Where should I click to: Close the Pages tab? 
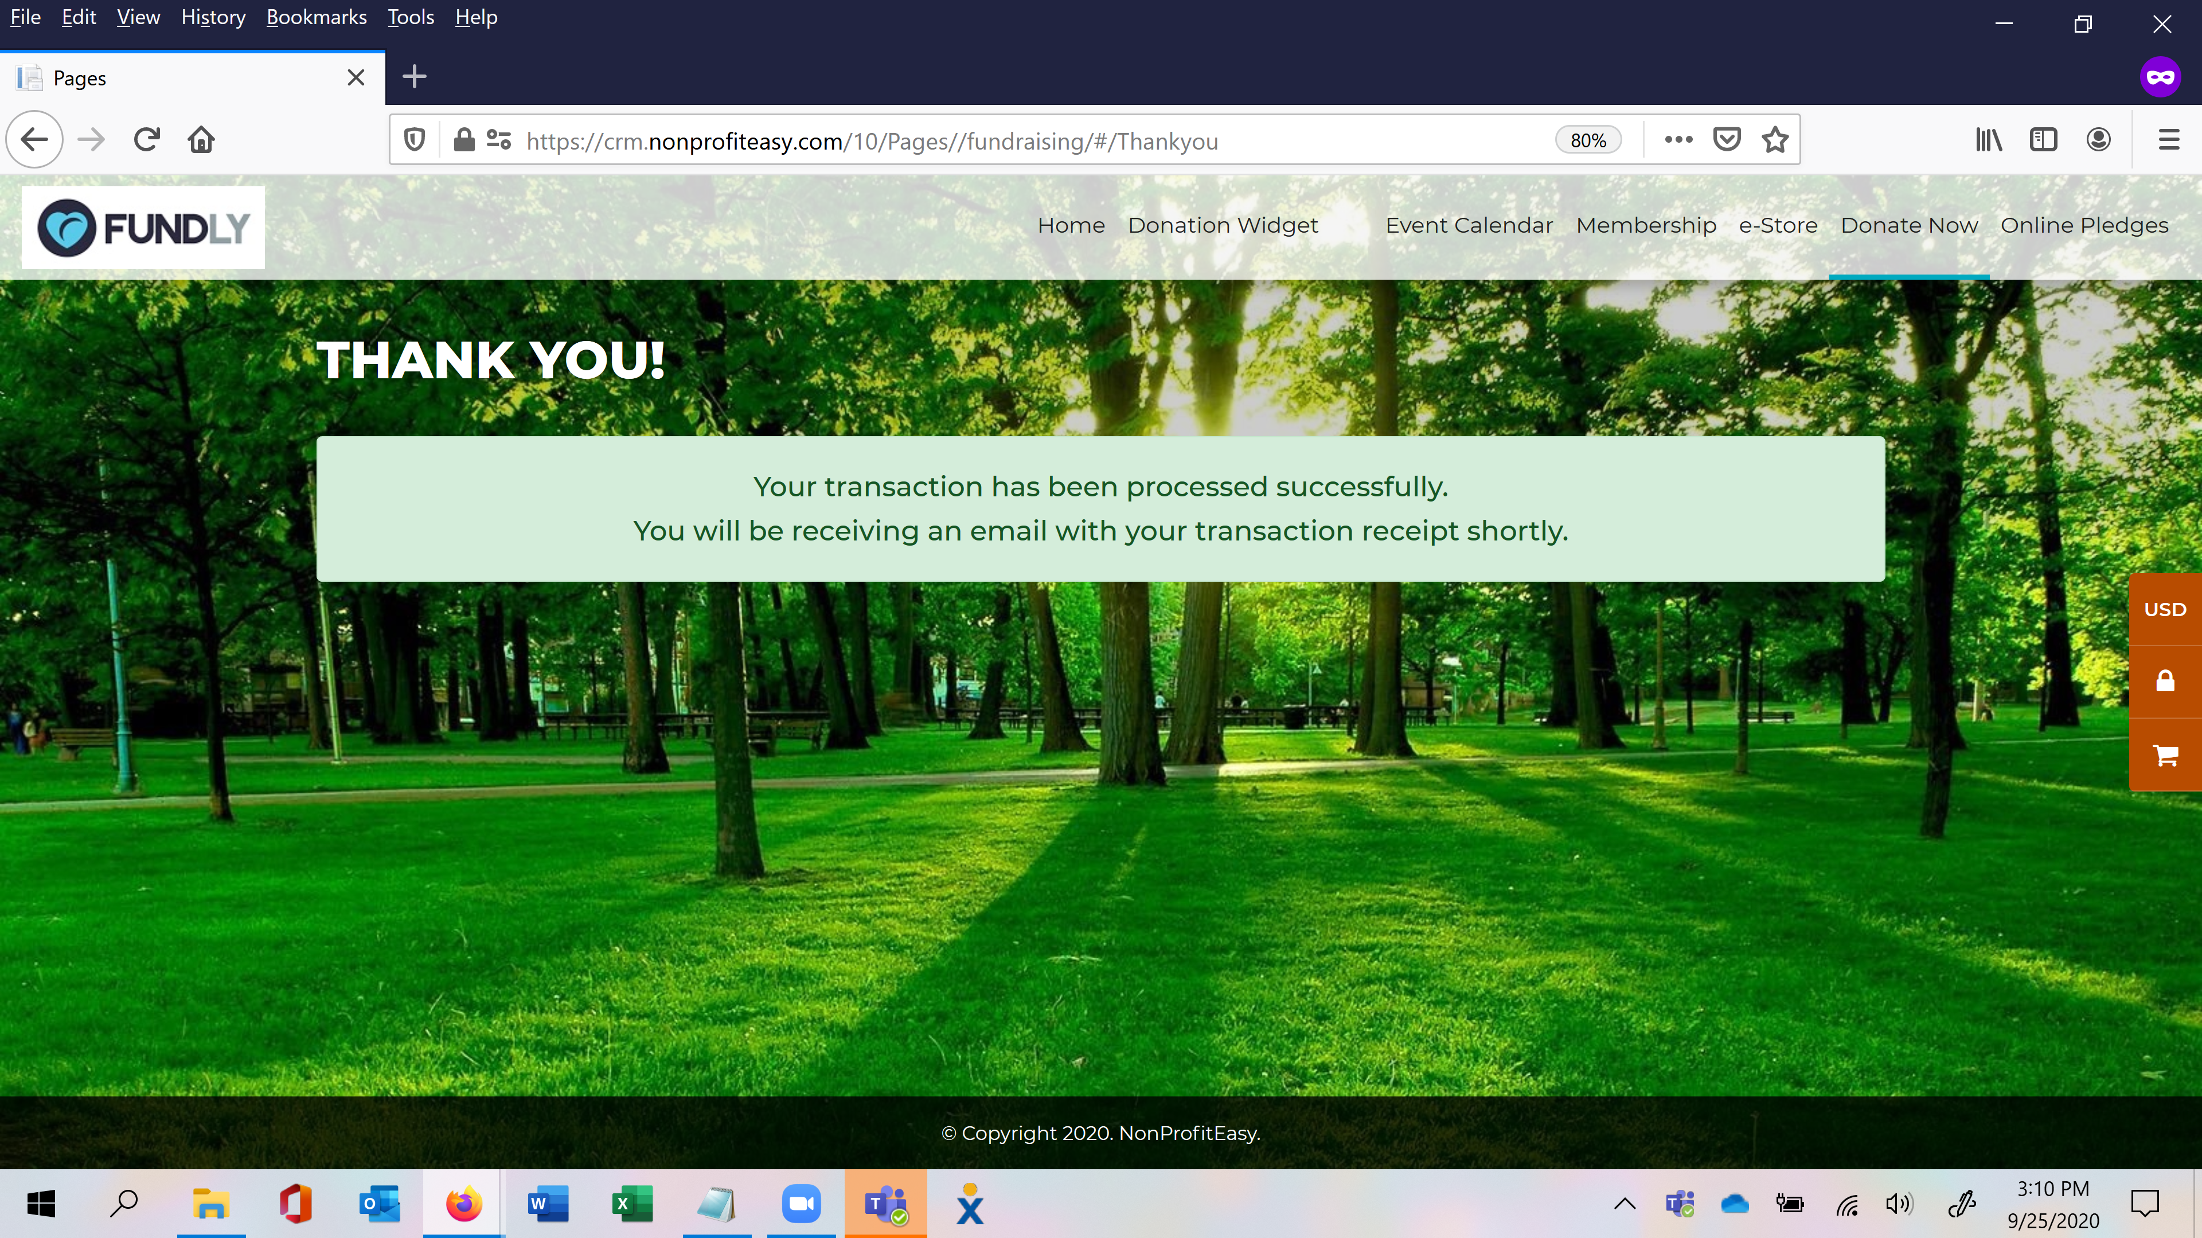click(x=357, y=78)
